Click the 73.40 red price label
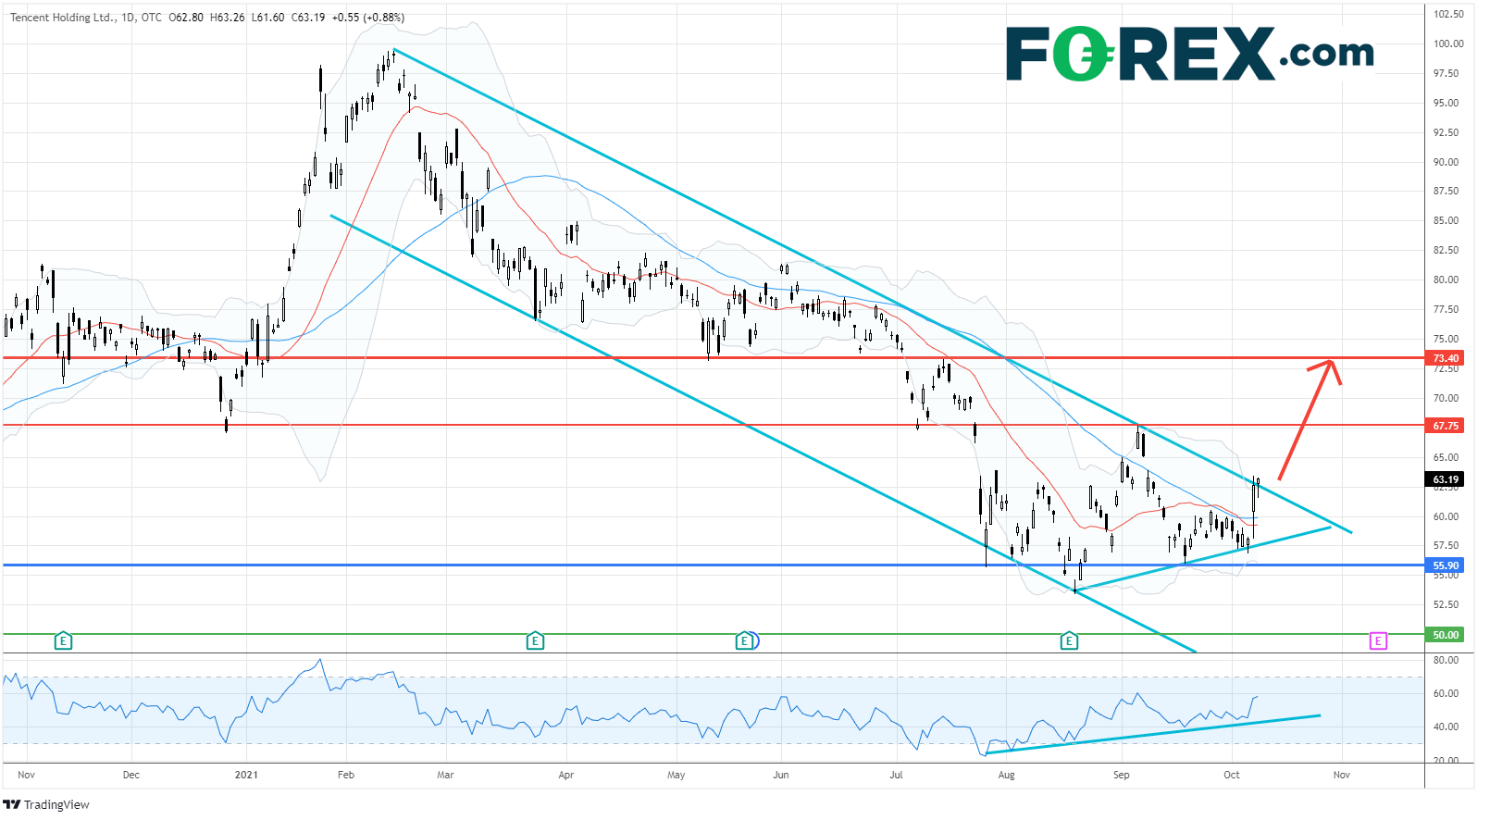The image size is (1490, 820). tap(1445, 358)
